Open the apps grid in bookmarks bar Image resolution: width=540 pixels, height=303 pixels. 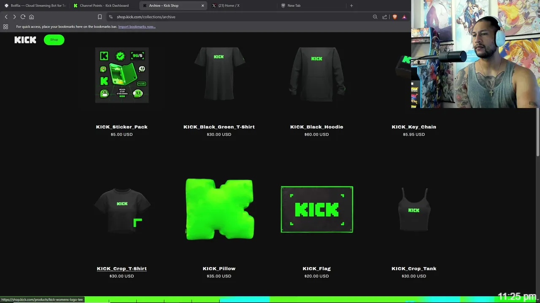5,27
